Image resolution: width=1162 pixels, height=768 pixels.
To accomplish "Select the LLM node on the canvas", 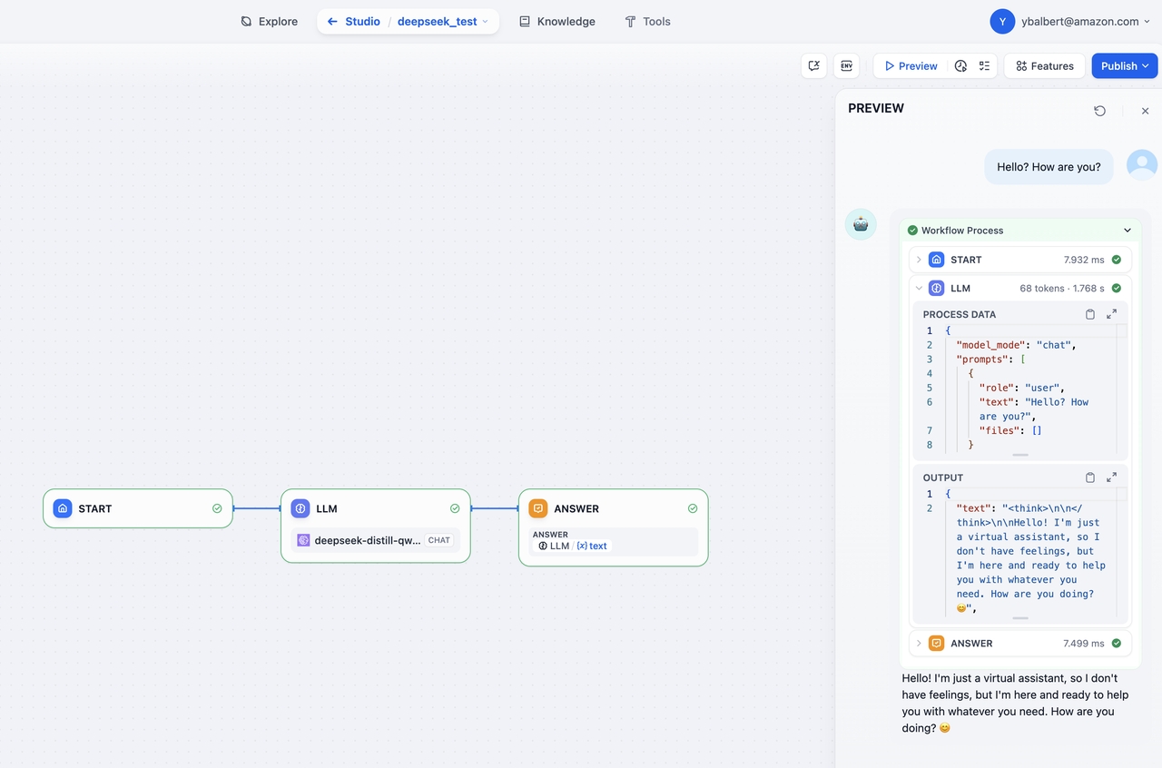I will pyautogui.click(x=375, y=509).
